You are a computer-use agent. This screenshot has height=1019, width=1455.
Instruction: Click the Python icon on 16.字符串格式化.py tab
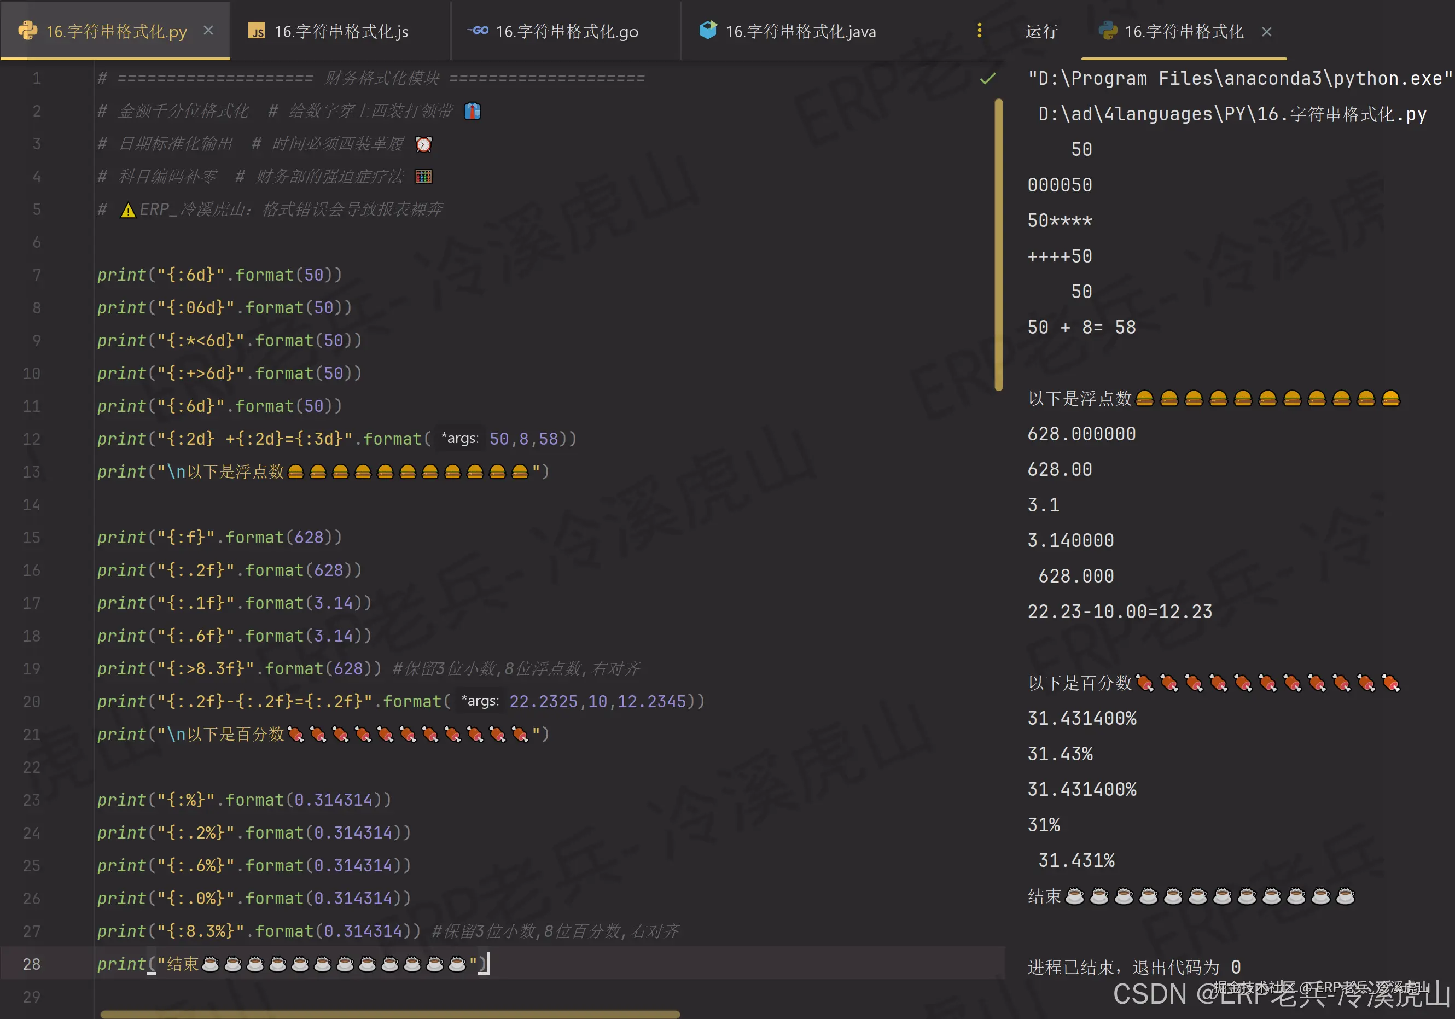tap(28, 31)
